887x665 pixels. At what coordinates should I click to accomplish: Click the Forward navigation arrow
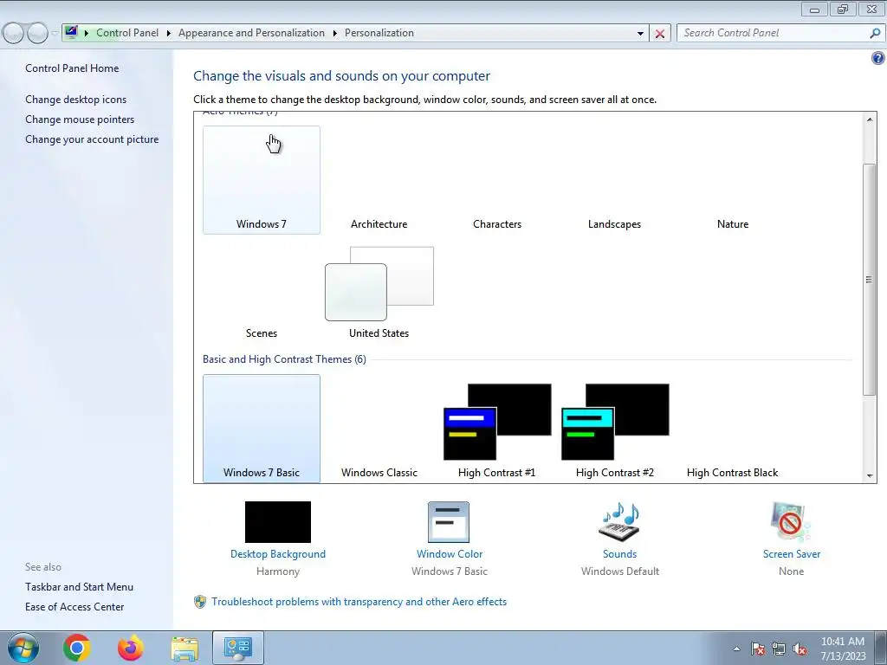(37, 33)
